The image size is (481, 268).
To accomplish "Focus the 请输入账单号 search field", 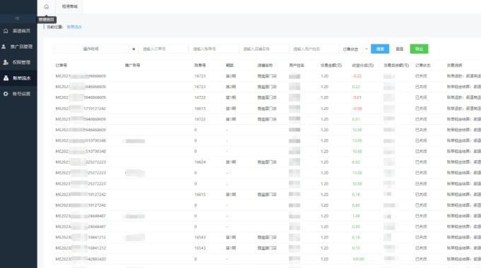I will tap(214, 49).
